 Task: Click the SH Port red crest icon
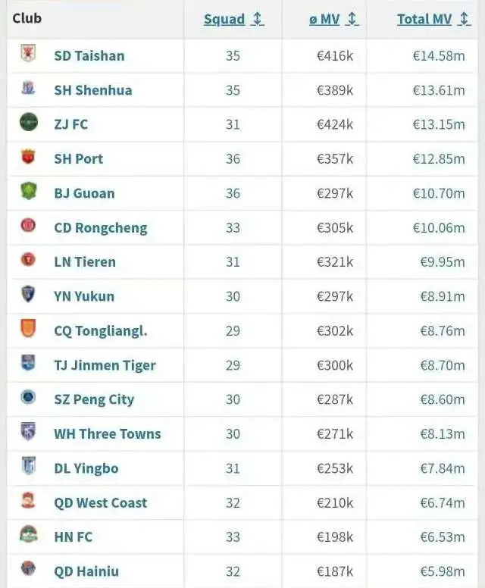(28, 156)
